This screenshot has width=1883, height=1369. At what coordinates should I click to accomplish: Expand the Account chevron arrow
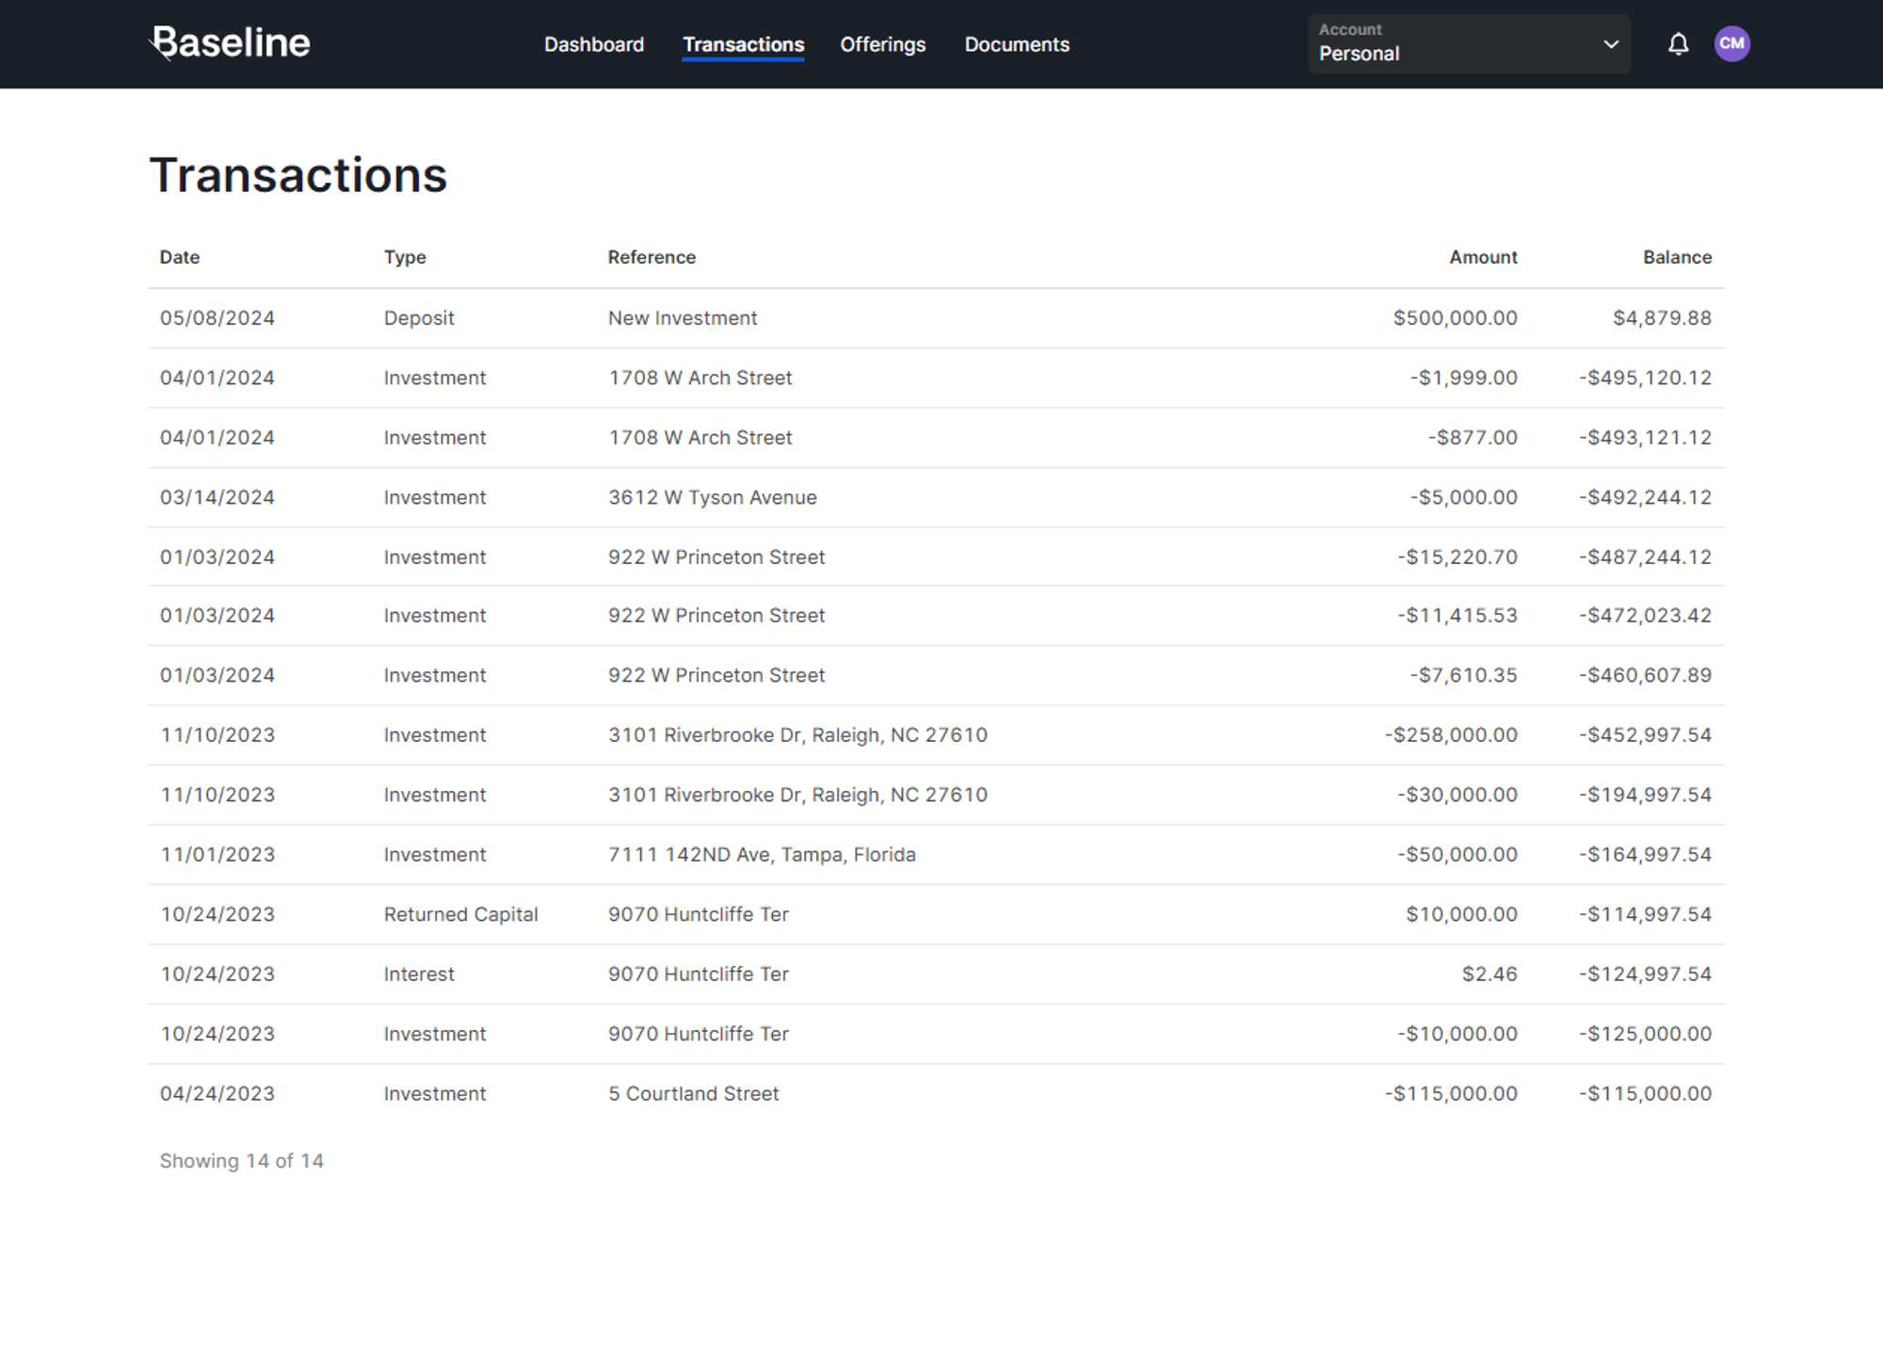coord(1611,44)
